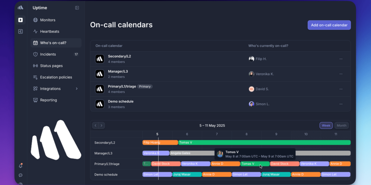Viewport: 371px width, 185px height.
Task: Click the 5 – 11 May 2025 date range
Action: (x=212, y=126)
